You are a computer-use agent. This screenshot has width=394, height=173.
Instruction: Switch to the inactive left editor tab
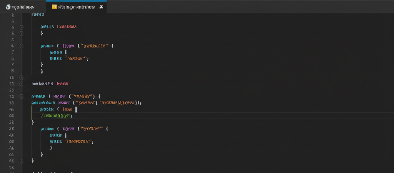[x=23, y=7]
